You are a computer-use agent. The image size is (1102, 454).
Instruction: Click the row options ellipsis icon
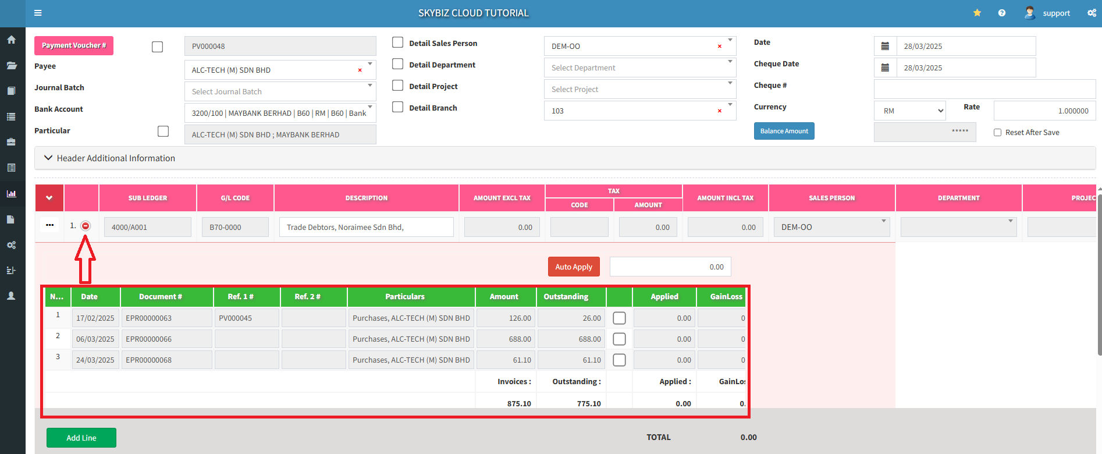click(x=49, y=225)
